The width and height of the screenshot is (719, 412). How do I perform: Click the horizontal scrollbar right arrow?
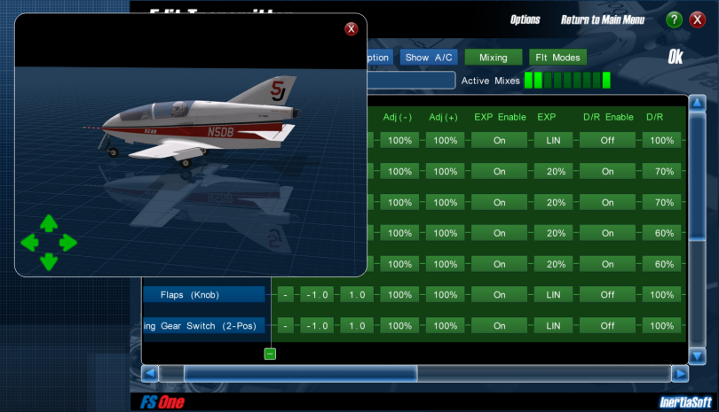point(680,374)
